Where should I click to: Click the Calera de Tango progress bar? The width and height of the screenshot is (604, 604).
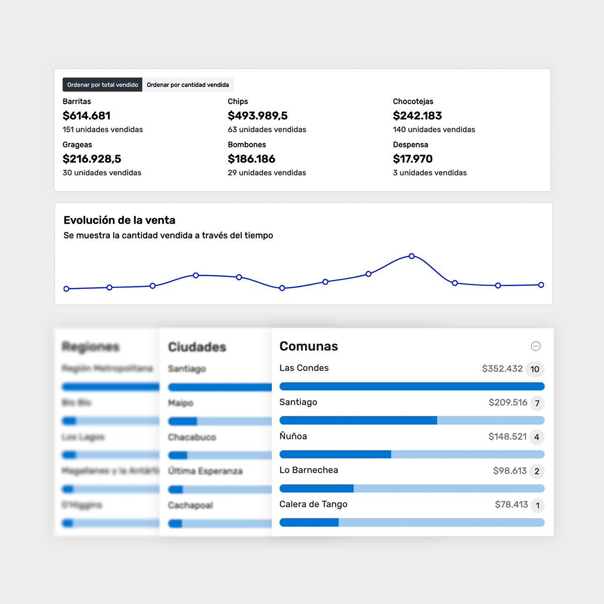(x=412, y=522)
